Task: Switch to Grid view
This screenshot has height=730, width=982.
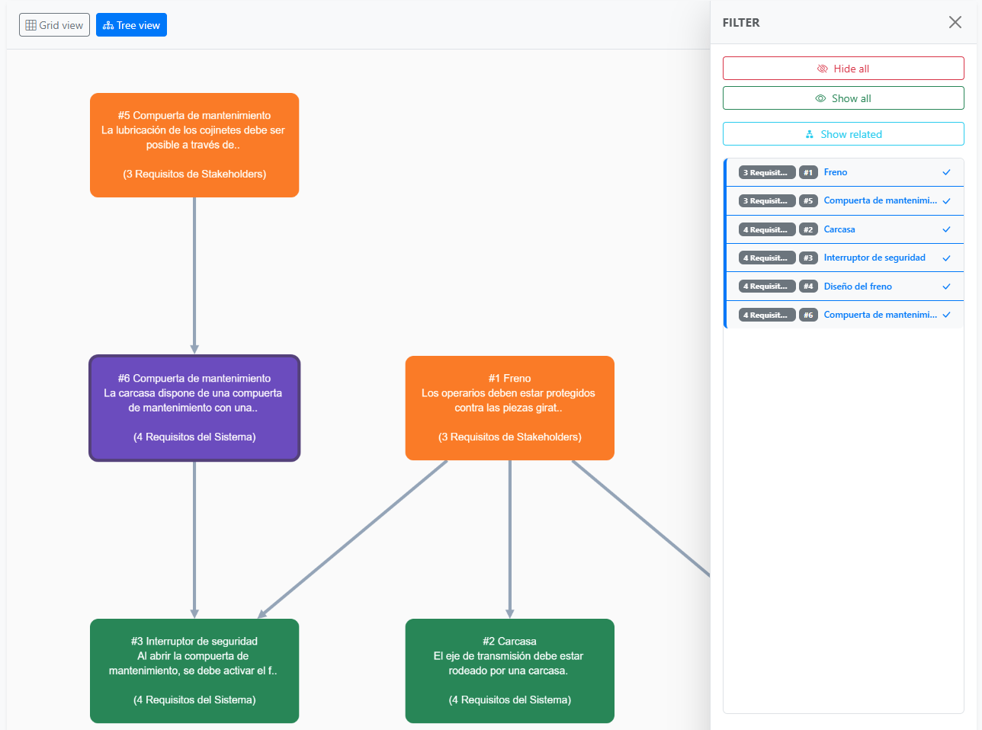Action: click(x=54, y=25)
